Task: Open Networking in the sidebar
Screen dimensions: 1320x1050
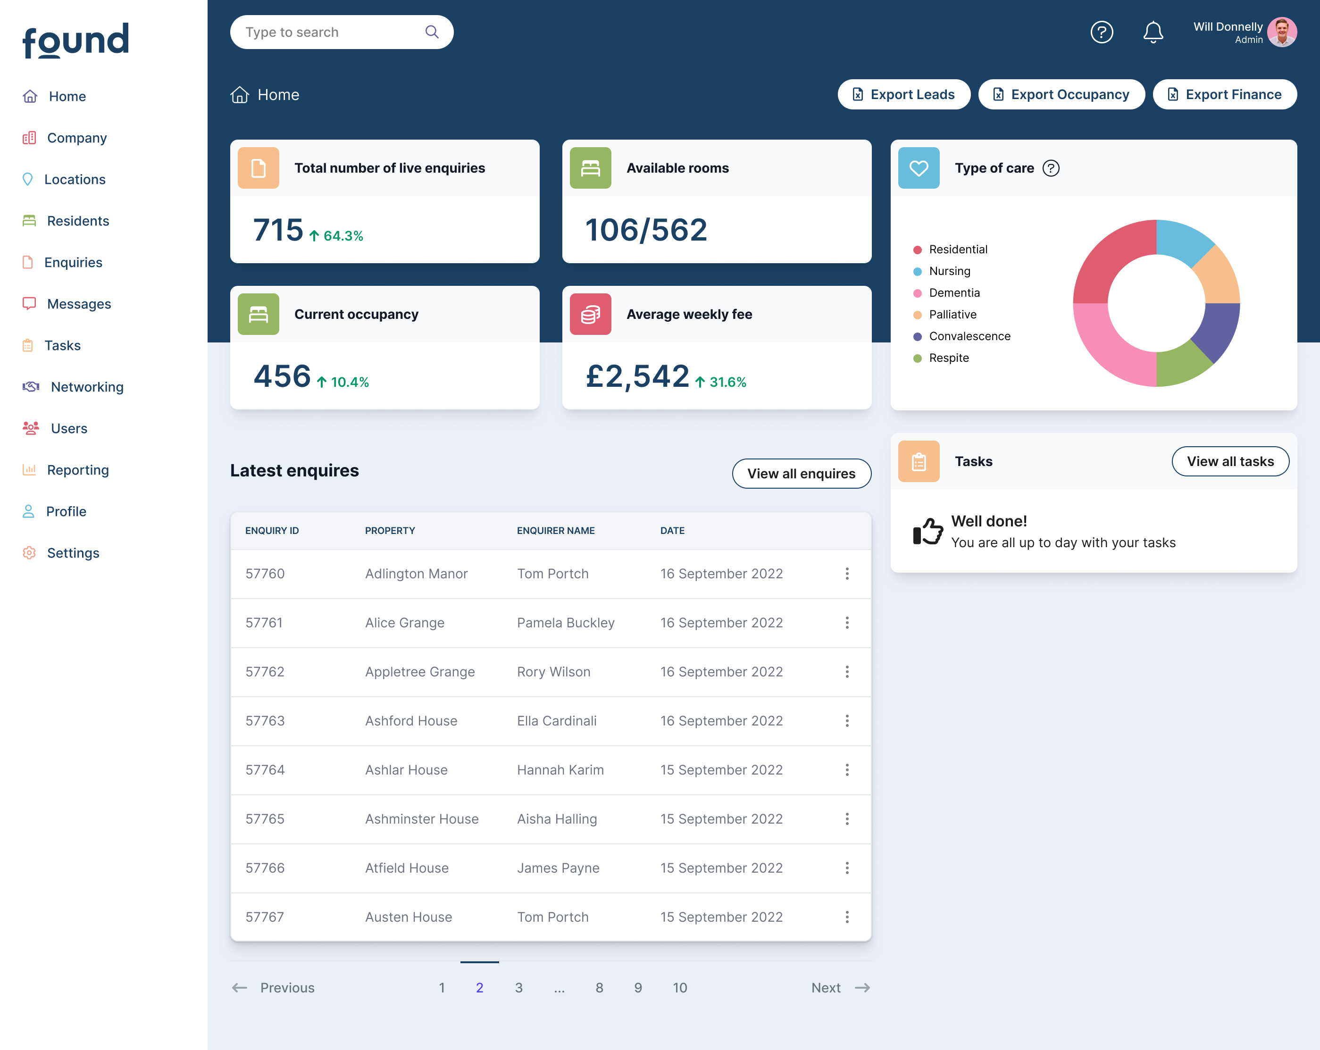Action: coord(73,387)
